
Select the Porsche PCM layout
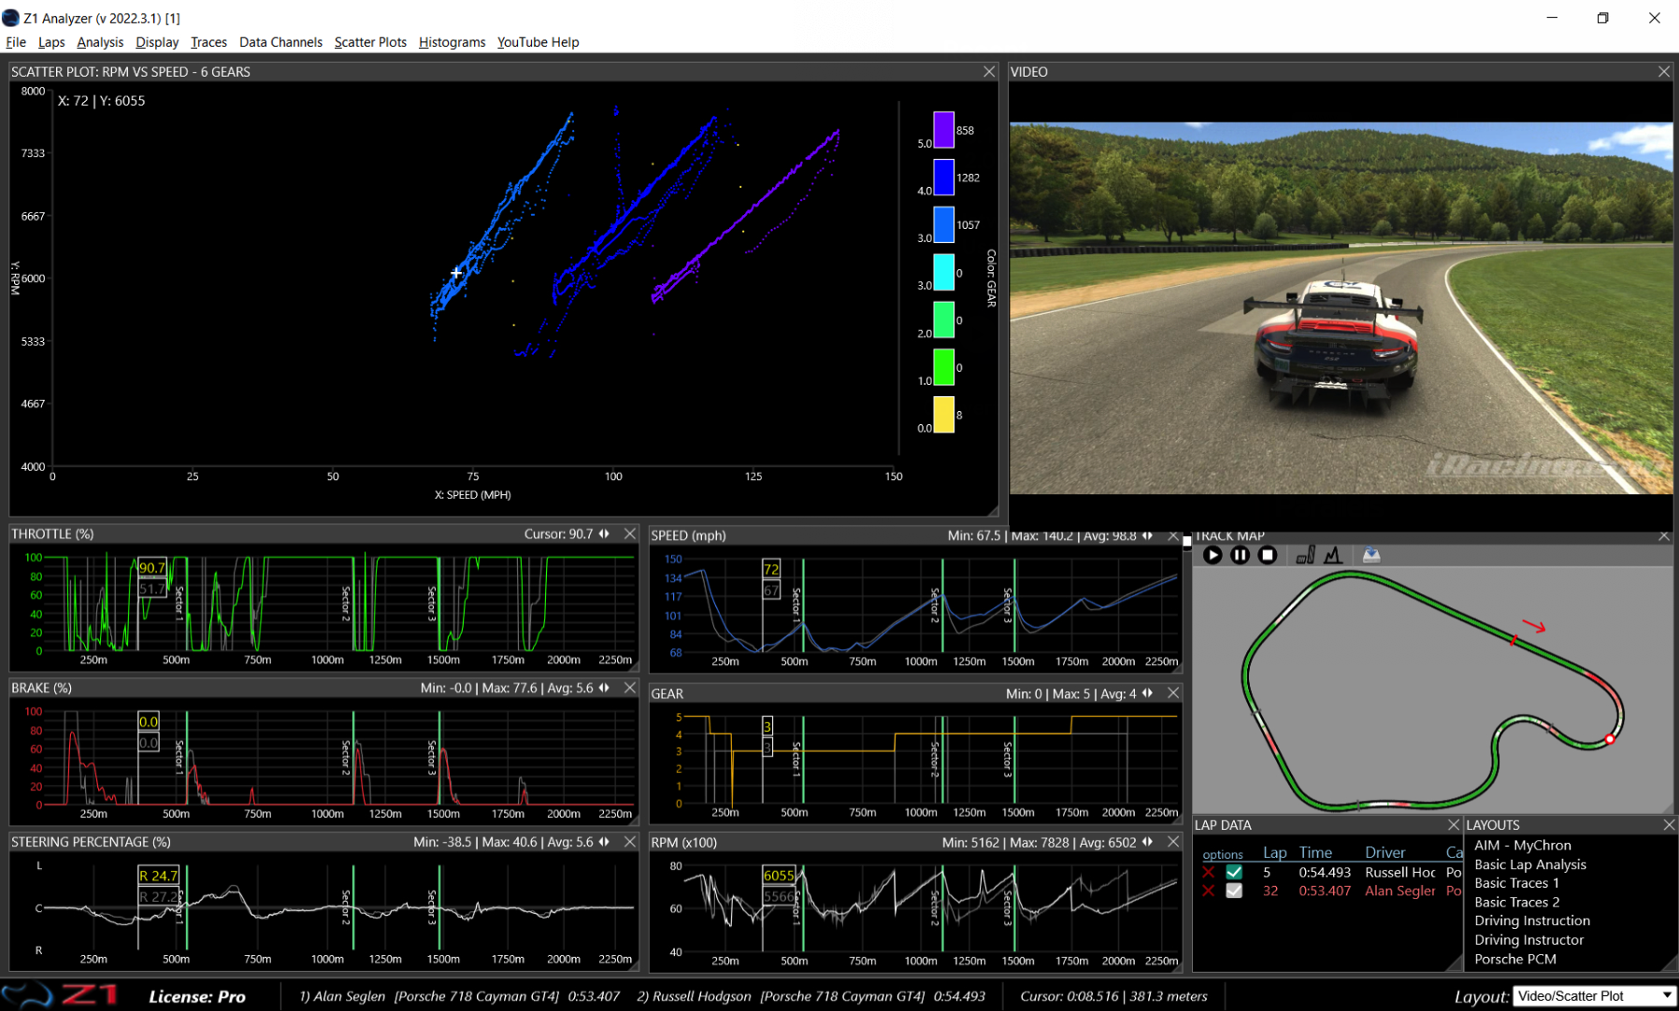click(x=1515, y=959)
